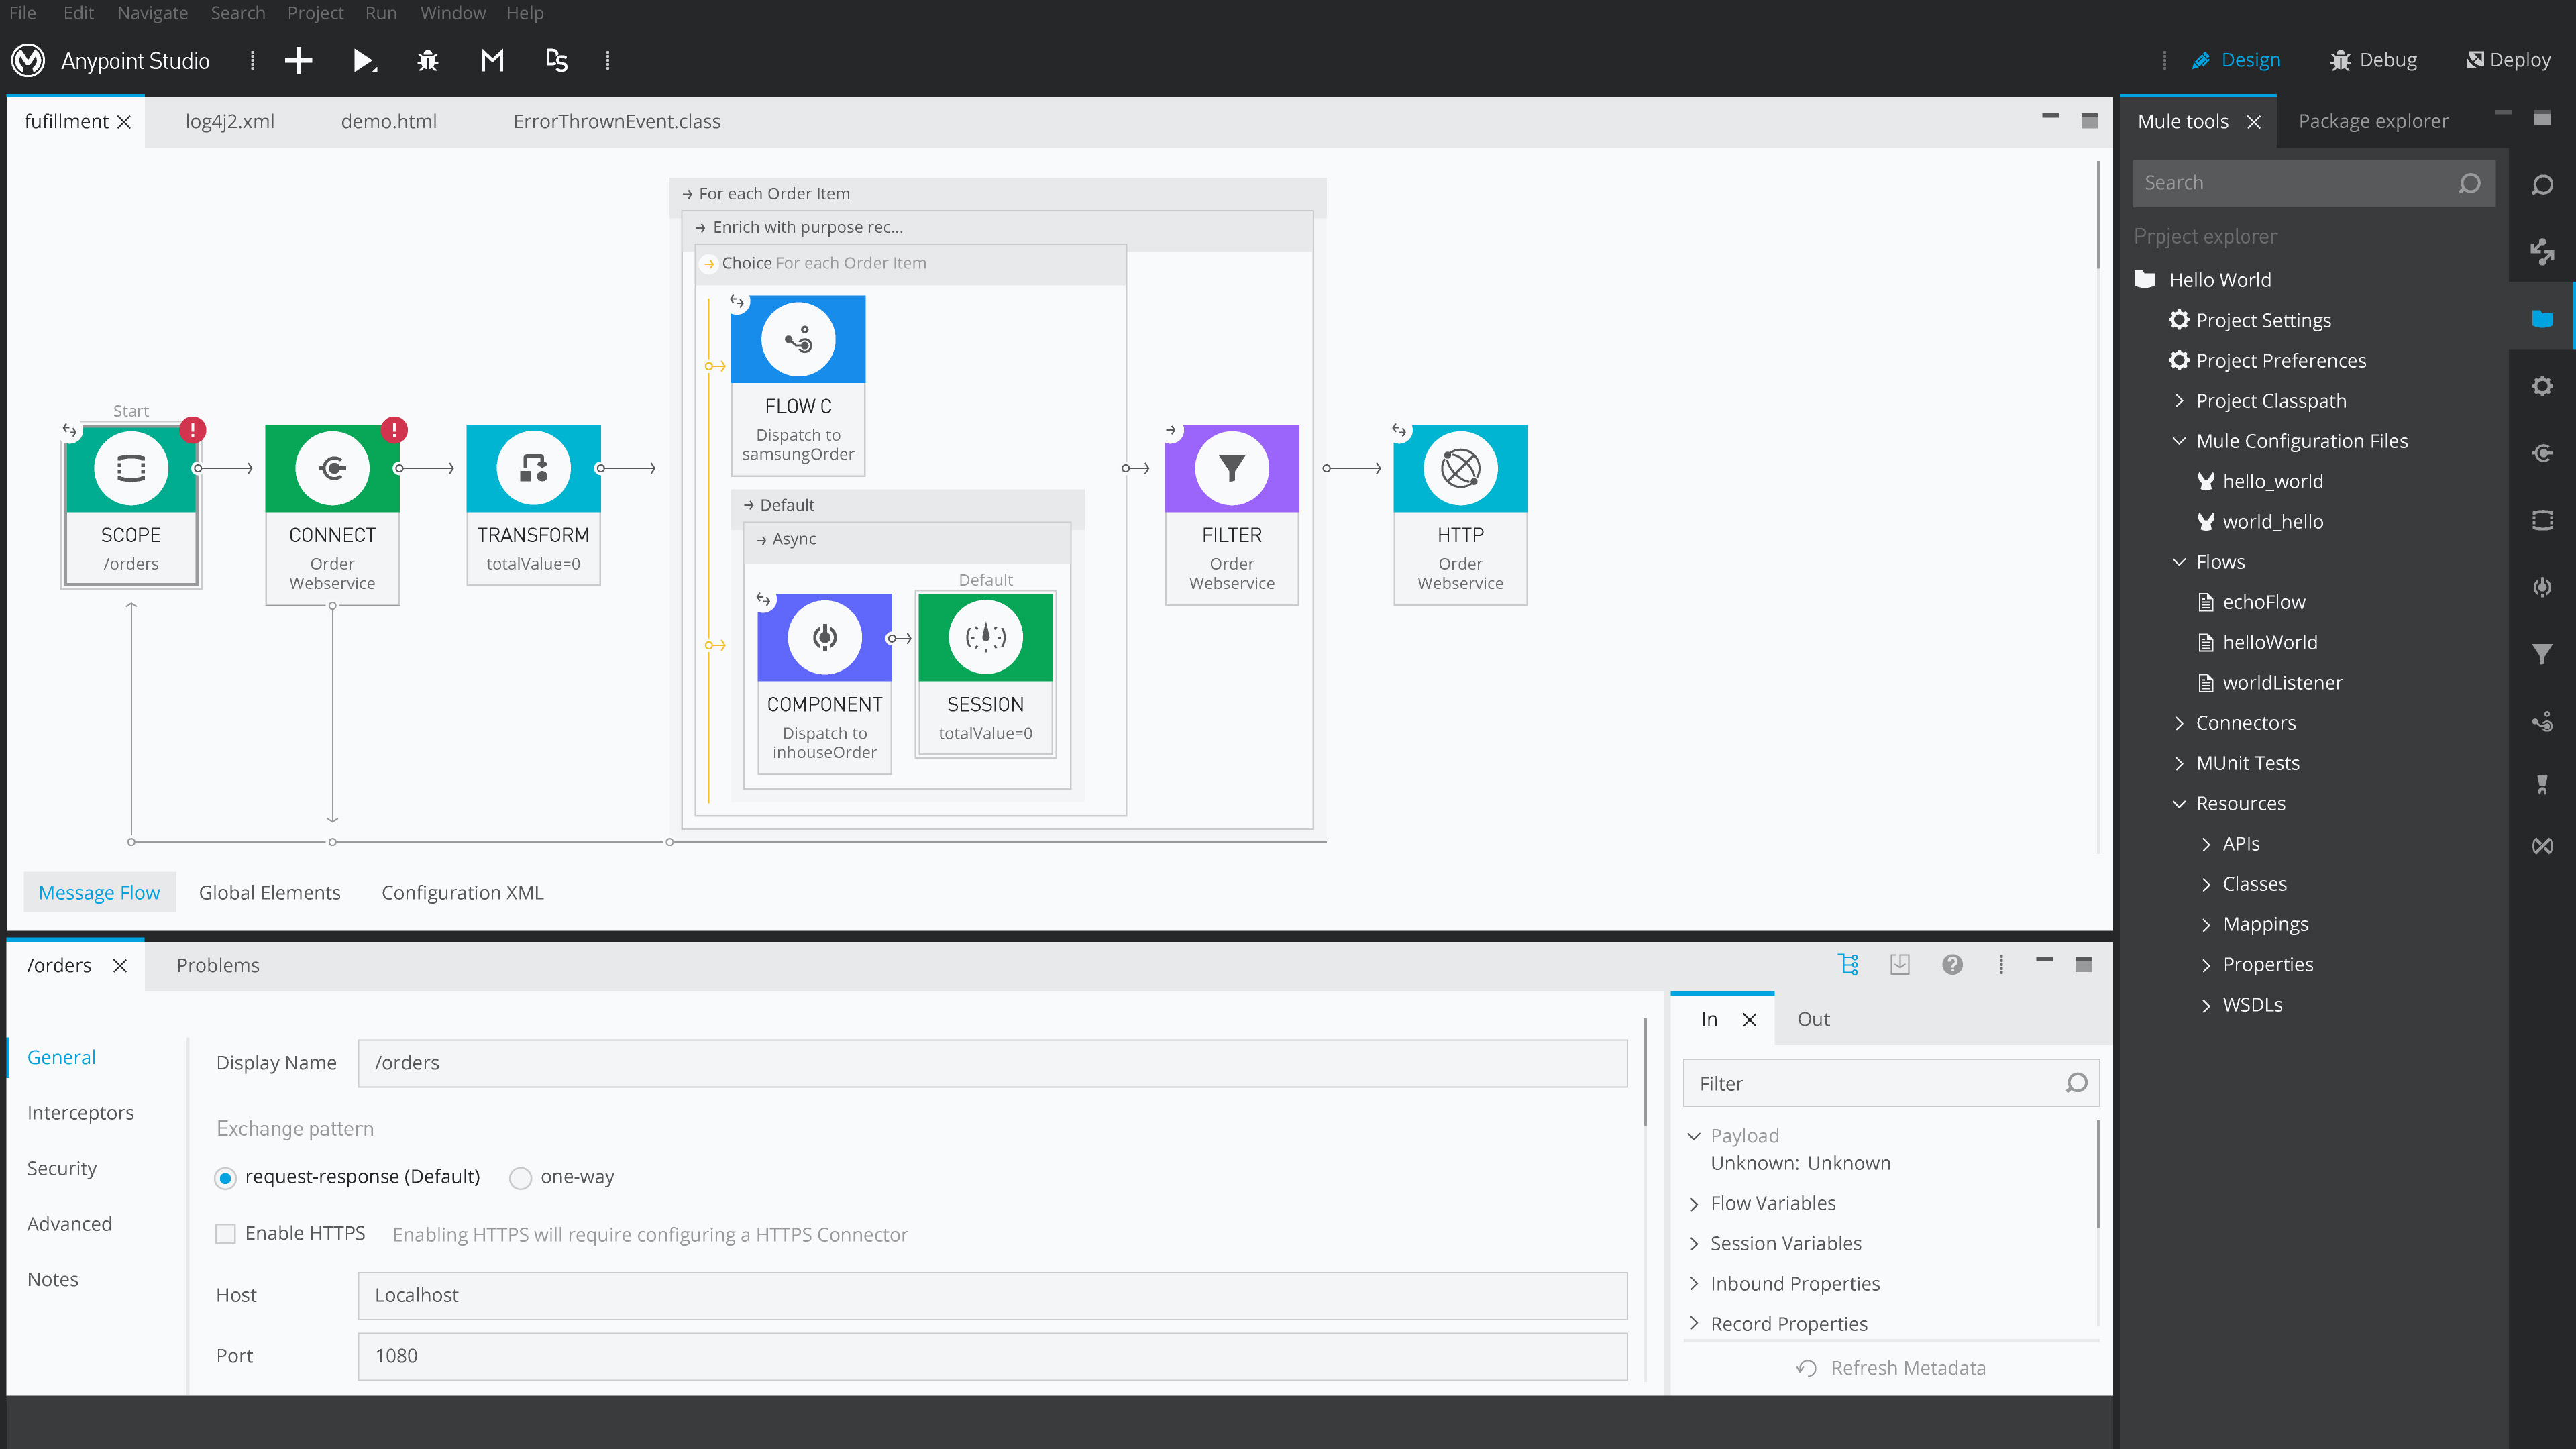Open the Problems tab
This screenshot has height=1449, width=2576.
tap(217, 965)
